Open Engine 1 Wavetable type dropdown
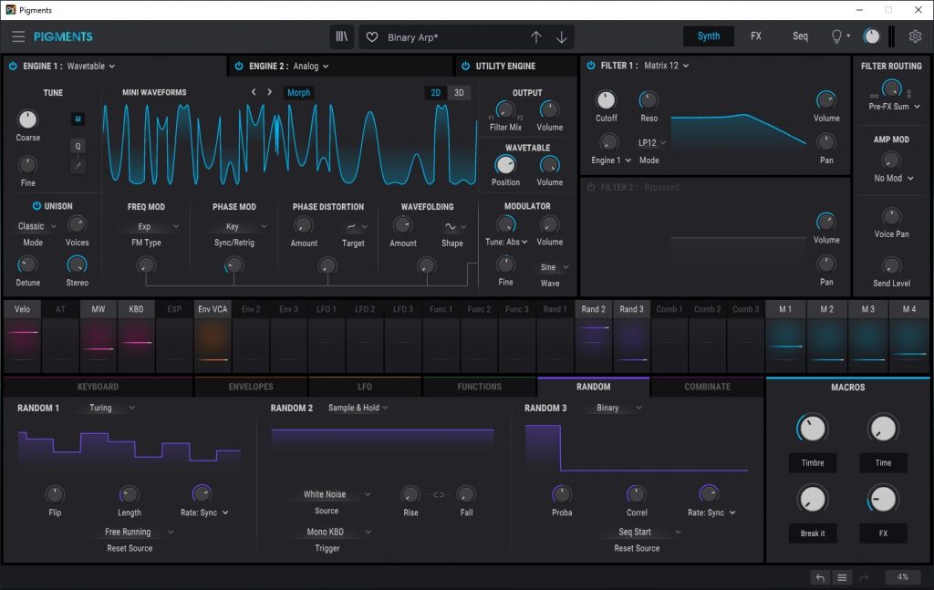This screenshot has width=934, height=590. (x=91, y=66)
